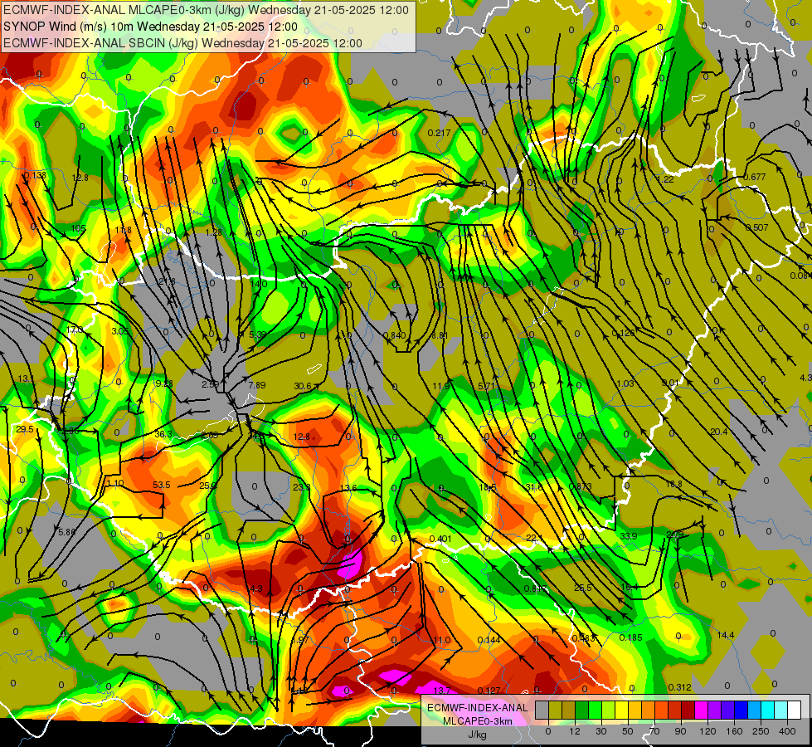Click the '0.138' value on the map

click(35, 176)
